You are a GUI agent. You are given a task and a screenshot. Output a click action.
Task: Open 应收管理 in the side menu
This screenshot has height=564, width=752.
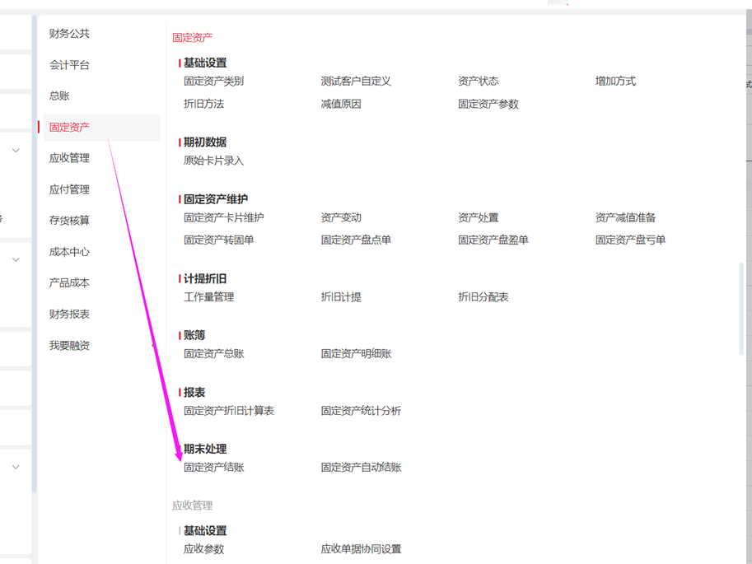pyautogui.click(x=69, y=158)
